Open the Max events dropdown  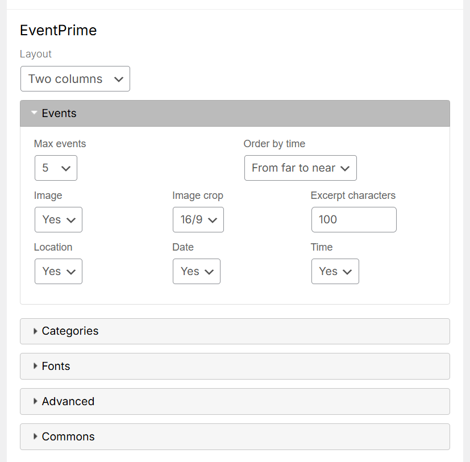56,168
